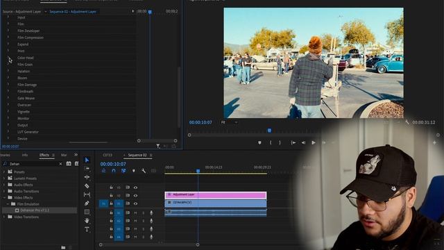Image resolution: width=444 pixels, height=250 pixels.
Task: Switch to the Effects panel tab
Action: 44,155
